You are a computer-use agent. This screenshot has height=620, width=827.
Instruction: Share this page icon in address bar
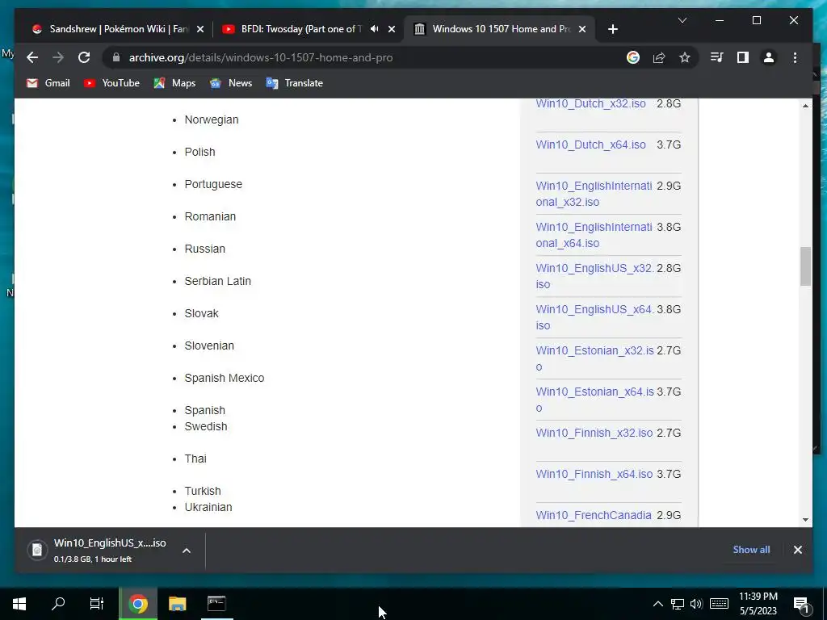coord(659,57)
